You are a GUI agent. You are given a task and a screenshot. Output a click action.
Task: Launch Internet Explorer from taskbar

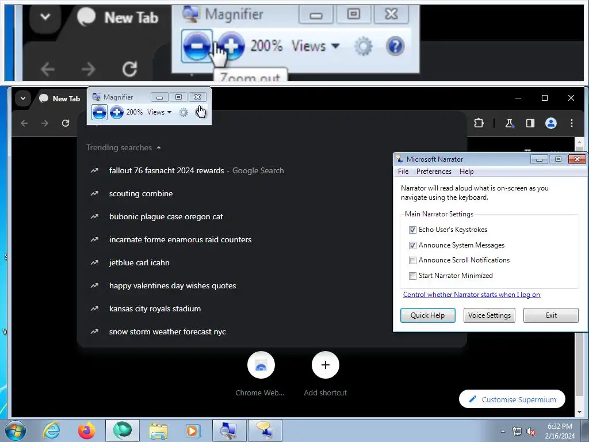tap(51, 430)
